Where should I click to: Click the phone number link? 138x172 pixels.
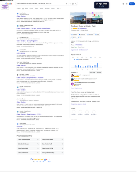tap(79, 45)
